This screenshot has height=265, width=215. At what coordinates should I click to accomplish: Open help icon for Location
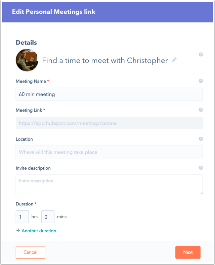(201, 139)
